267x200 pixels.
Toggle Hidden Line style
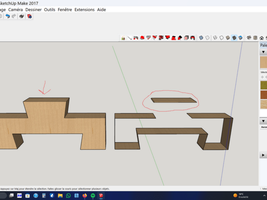pos(221,38)
